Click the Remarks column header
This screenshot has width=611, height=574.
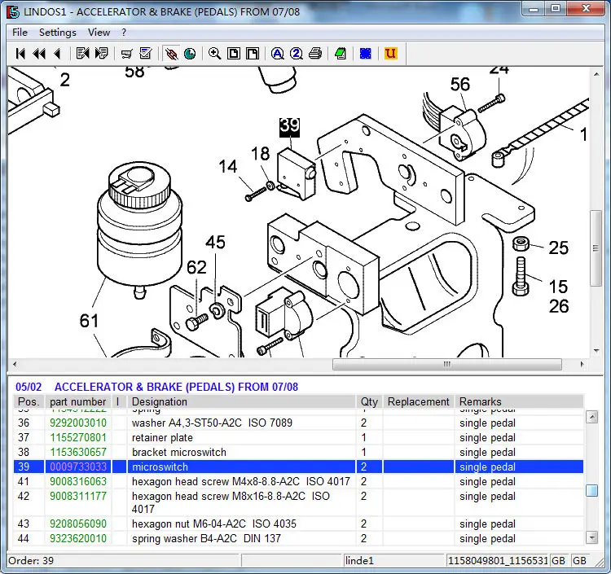[x=519, y=401]
